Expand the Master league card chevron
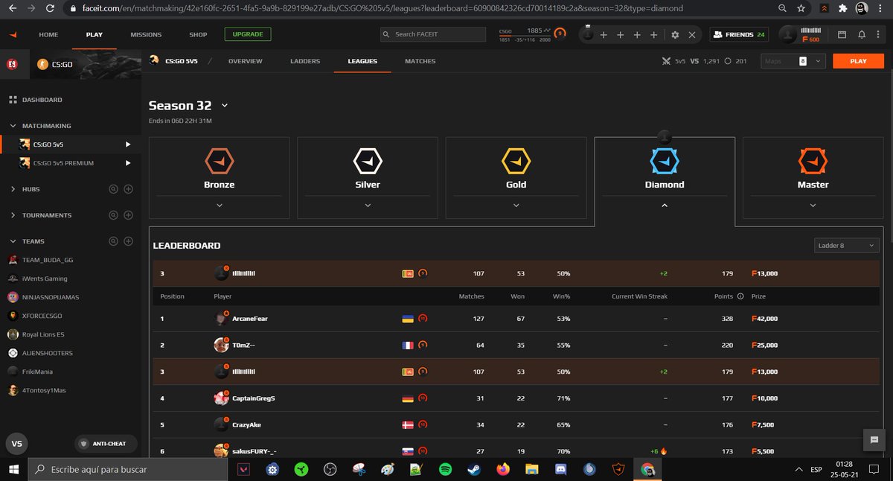 [x=813, y=206]
